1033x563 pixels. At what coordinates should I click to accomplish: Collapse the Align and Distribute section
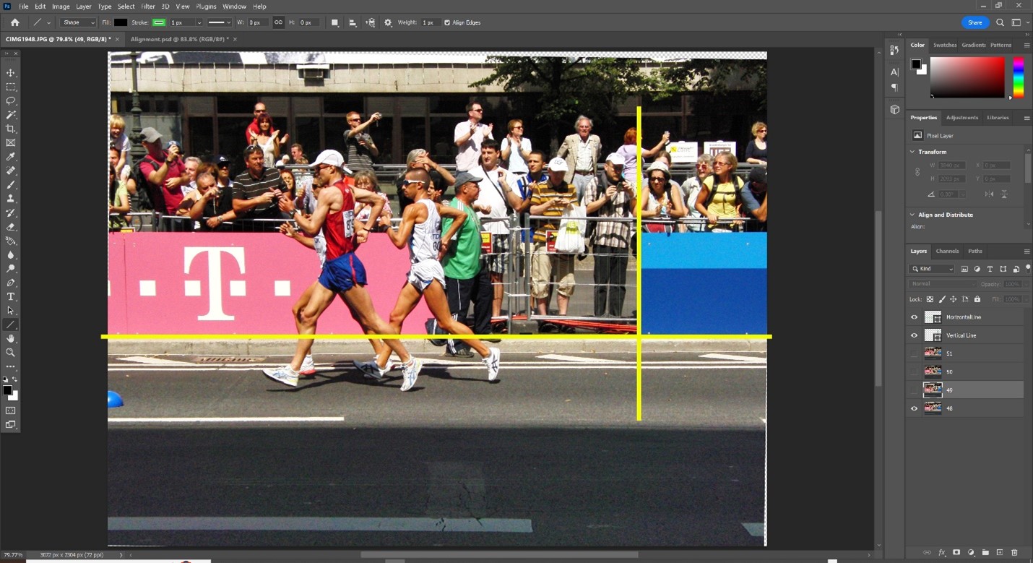(912, 215)
